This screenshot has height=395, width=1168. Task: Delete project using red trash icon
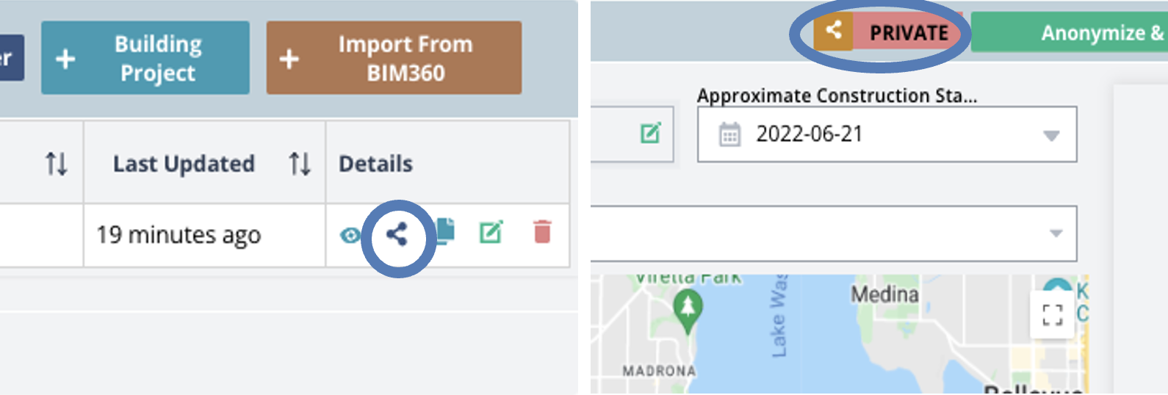(542, 232)
